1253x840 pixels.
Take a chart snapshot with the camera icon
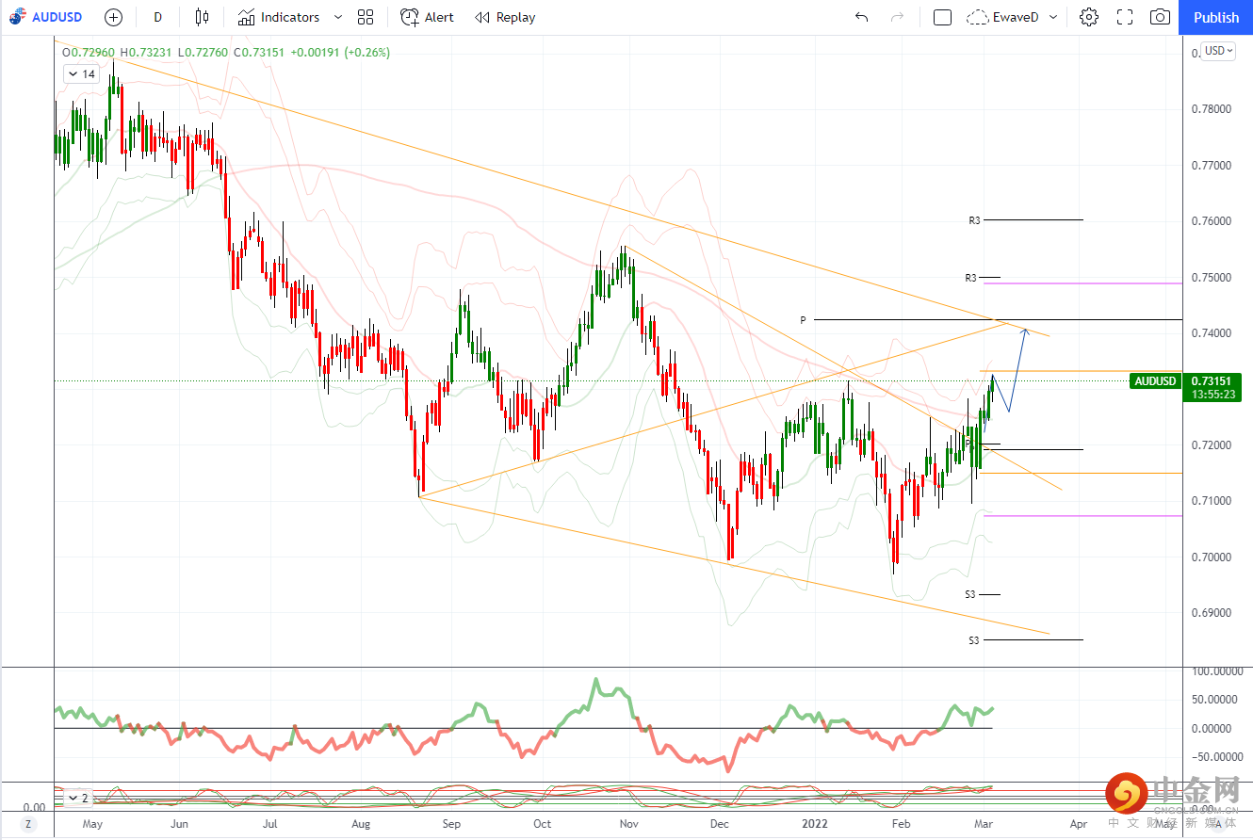1161,17
